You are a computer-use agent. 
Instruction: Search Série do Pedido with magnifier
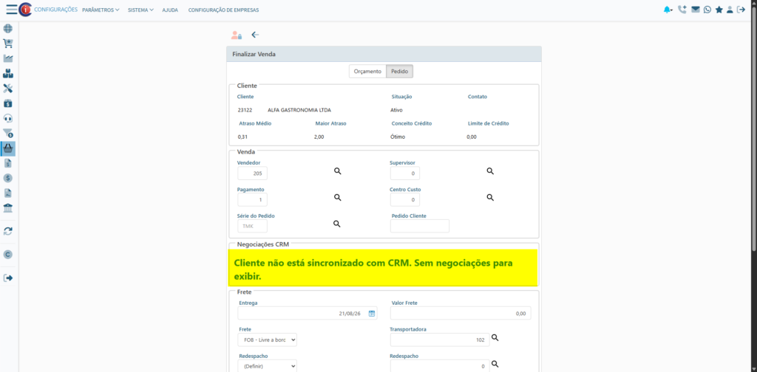pyautogui.click(x=337, y=224)
